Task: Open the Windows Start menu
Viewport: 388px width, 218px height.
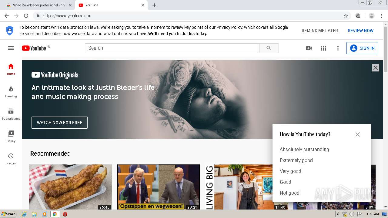Action: (8, 214)
